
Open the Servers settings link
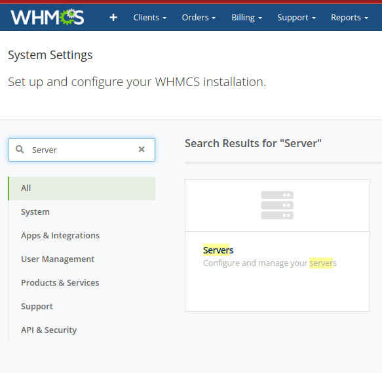(218, 250)
